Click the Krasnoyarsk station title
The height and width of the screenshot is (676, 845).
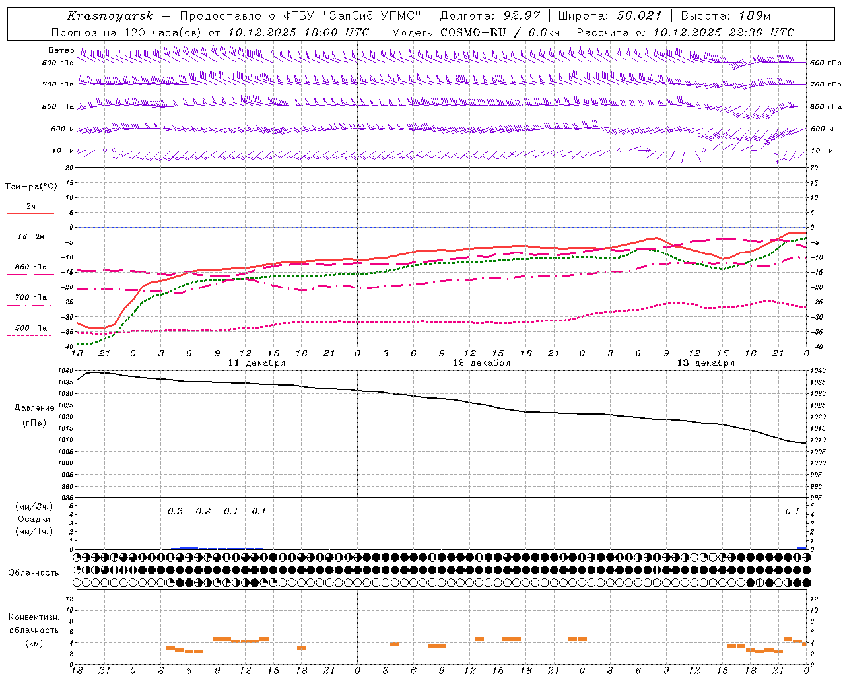tap(110, 16)
